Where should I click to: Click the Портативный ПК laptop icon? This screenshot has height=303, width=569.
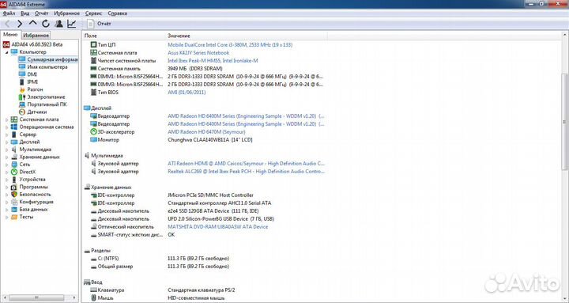pos(22,104)
